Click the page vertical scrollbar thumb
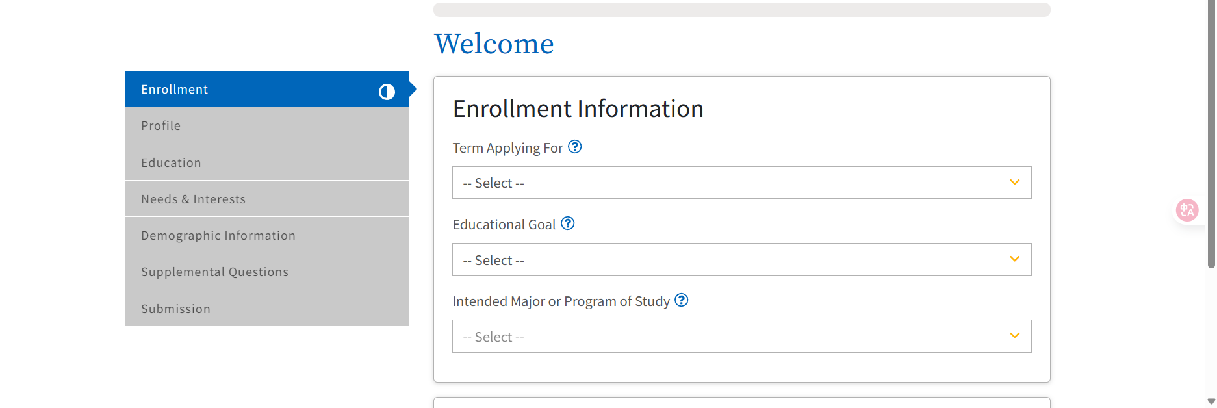The width and height of the screenshot is (1217, 408). point(1211,134)
